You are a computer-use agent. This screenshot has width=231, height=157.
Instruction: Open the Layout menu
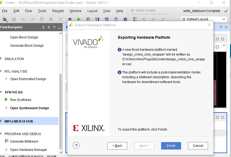point(92,11)
